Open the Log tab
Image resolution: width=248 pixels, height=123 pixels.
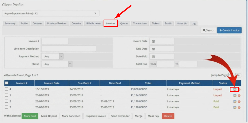coord(193,24)
